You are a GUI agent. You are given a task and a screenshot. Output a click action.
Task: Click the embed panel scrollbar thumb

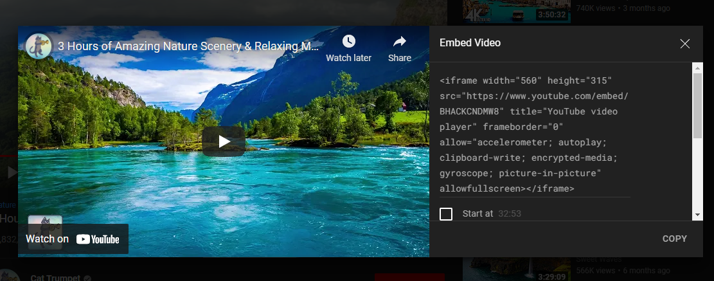697,105
